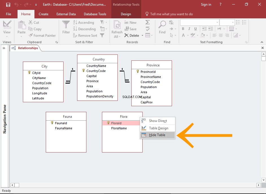Close the Relationships window with X
The image size is (266, 194).
262,48
